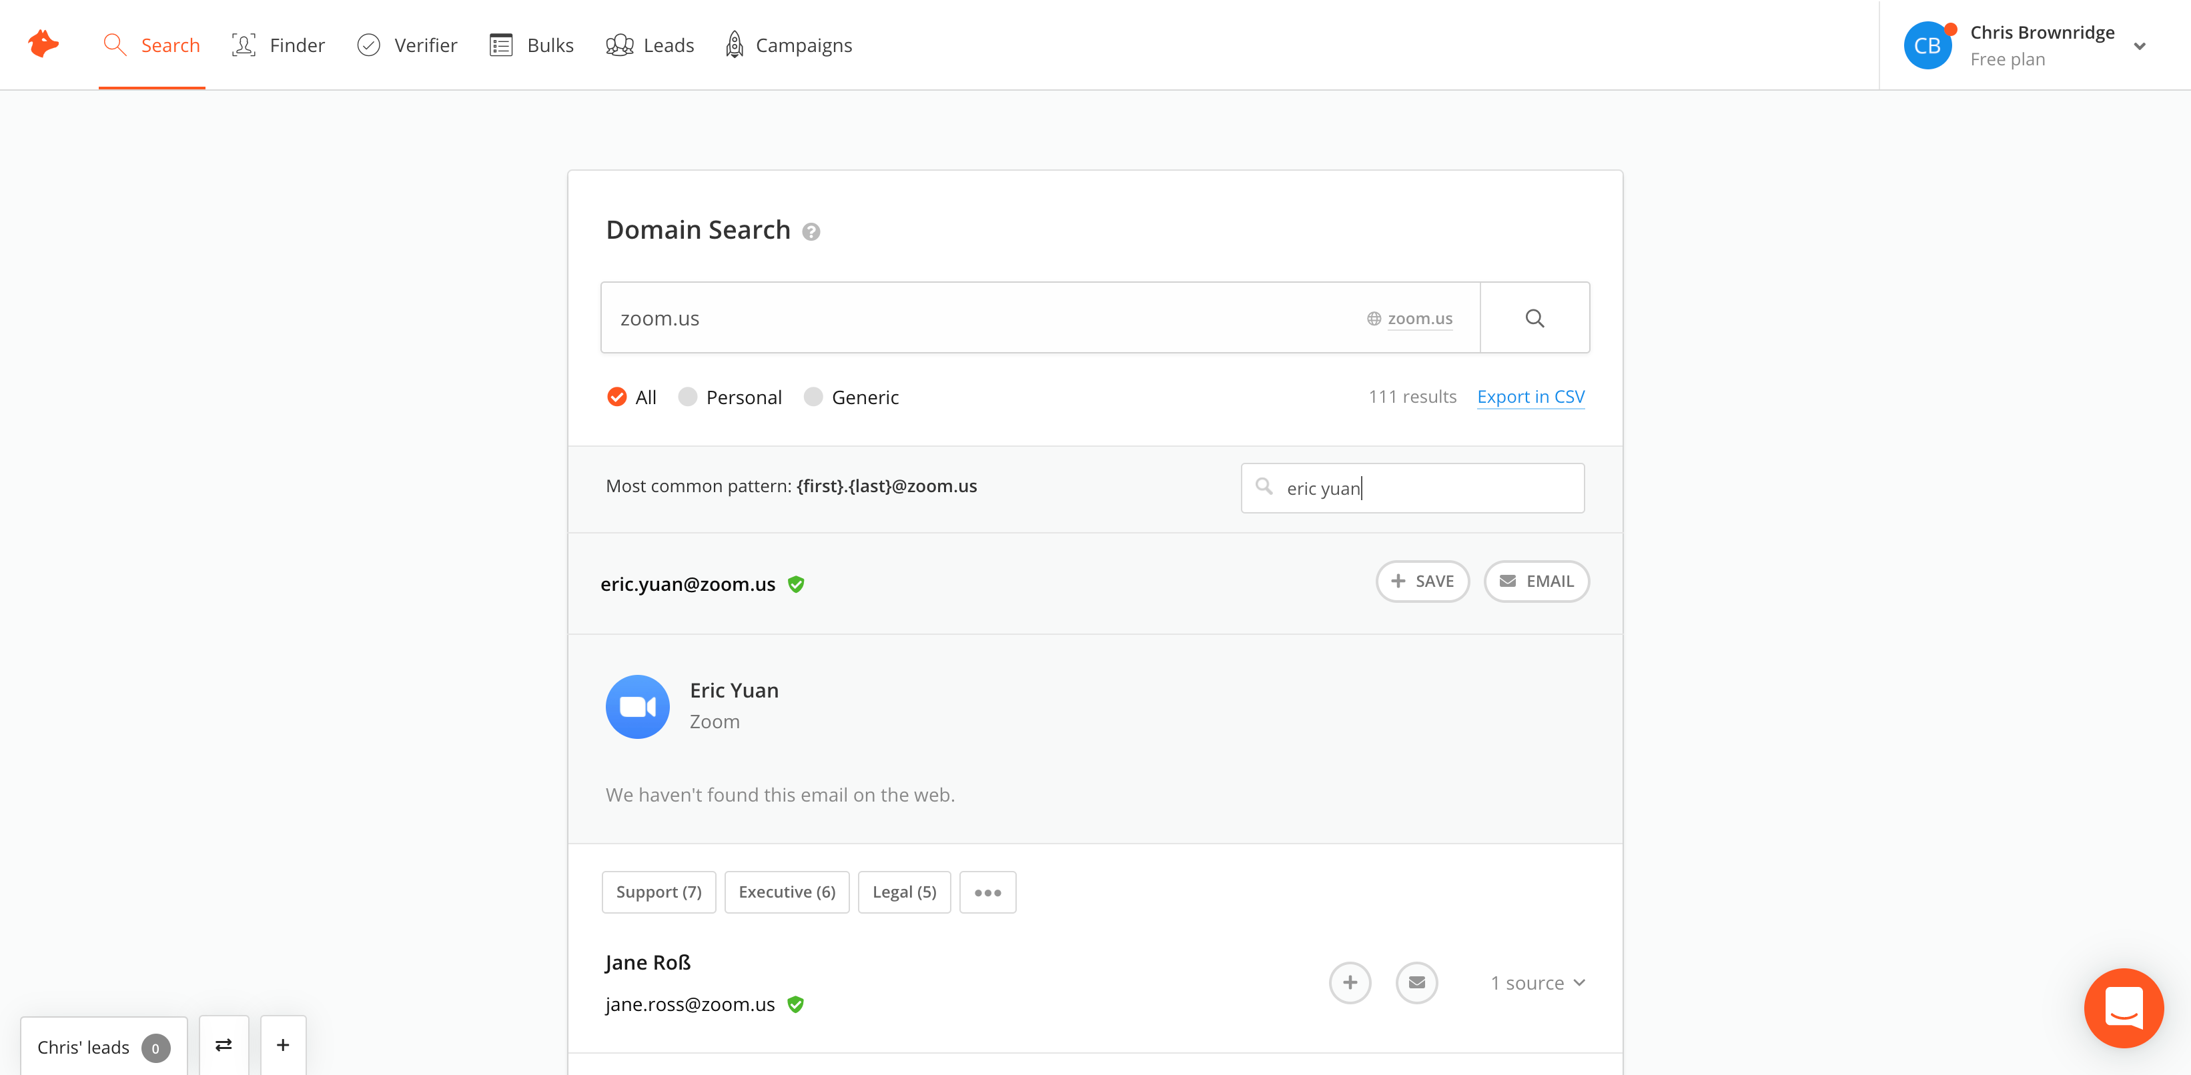The image size is (2191, 1075).
Task: Click the EMAIL button for eric.yuan
Action: (x=1536, y=582)
